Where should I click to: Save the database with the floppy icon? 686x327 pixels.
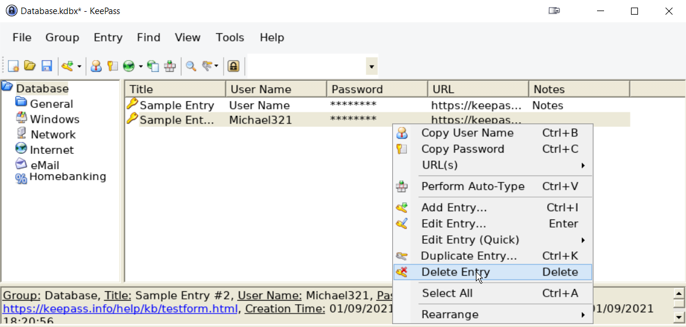pyautogui.click(x=47, y=66)
